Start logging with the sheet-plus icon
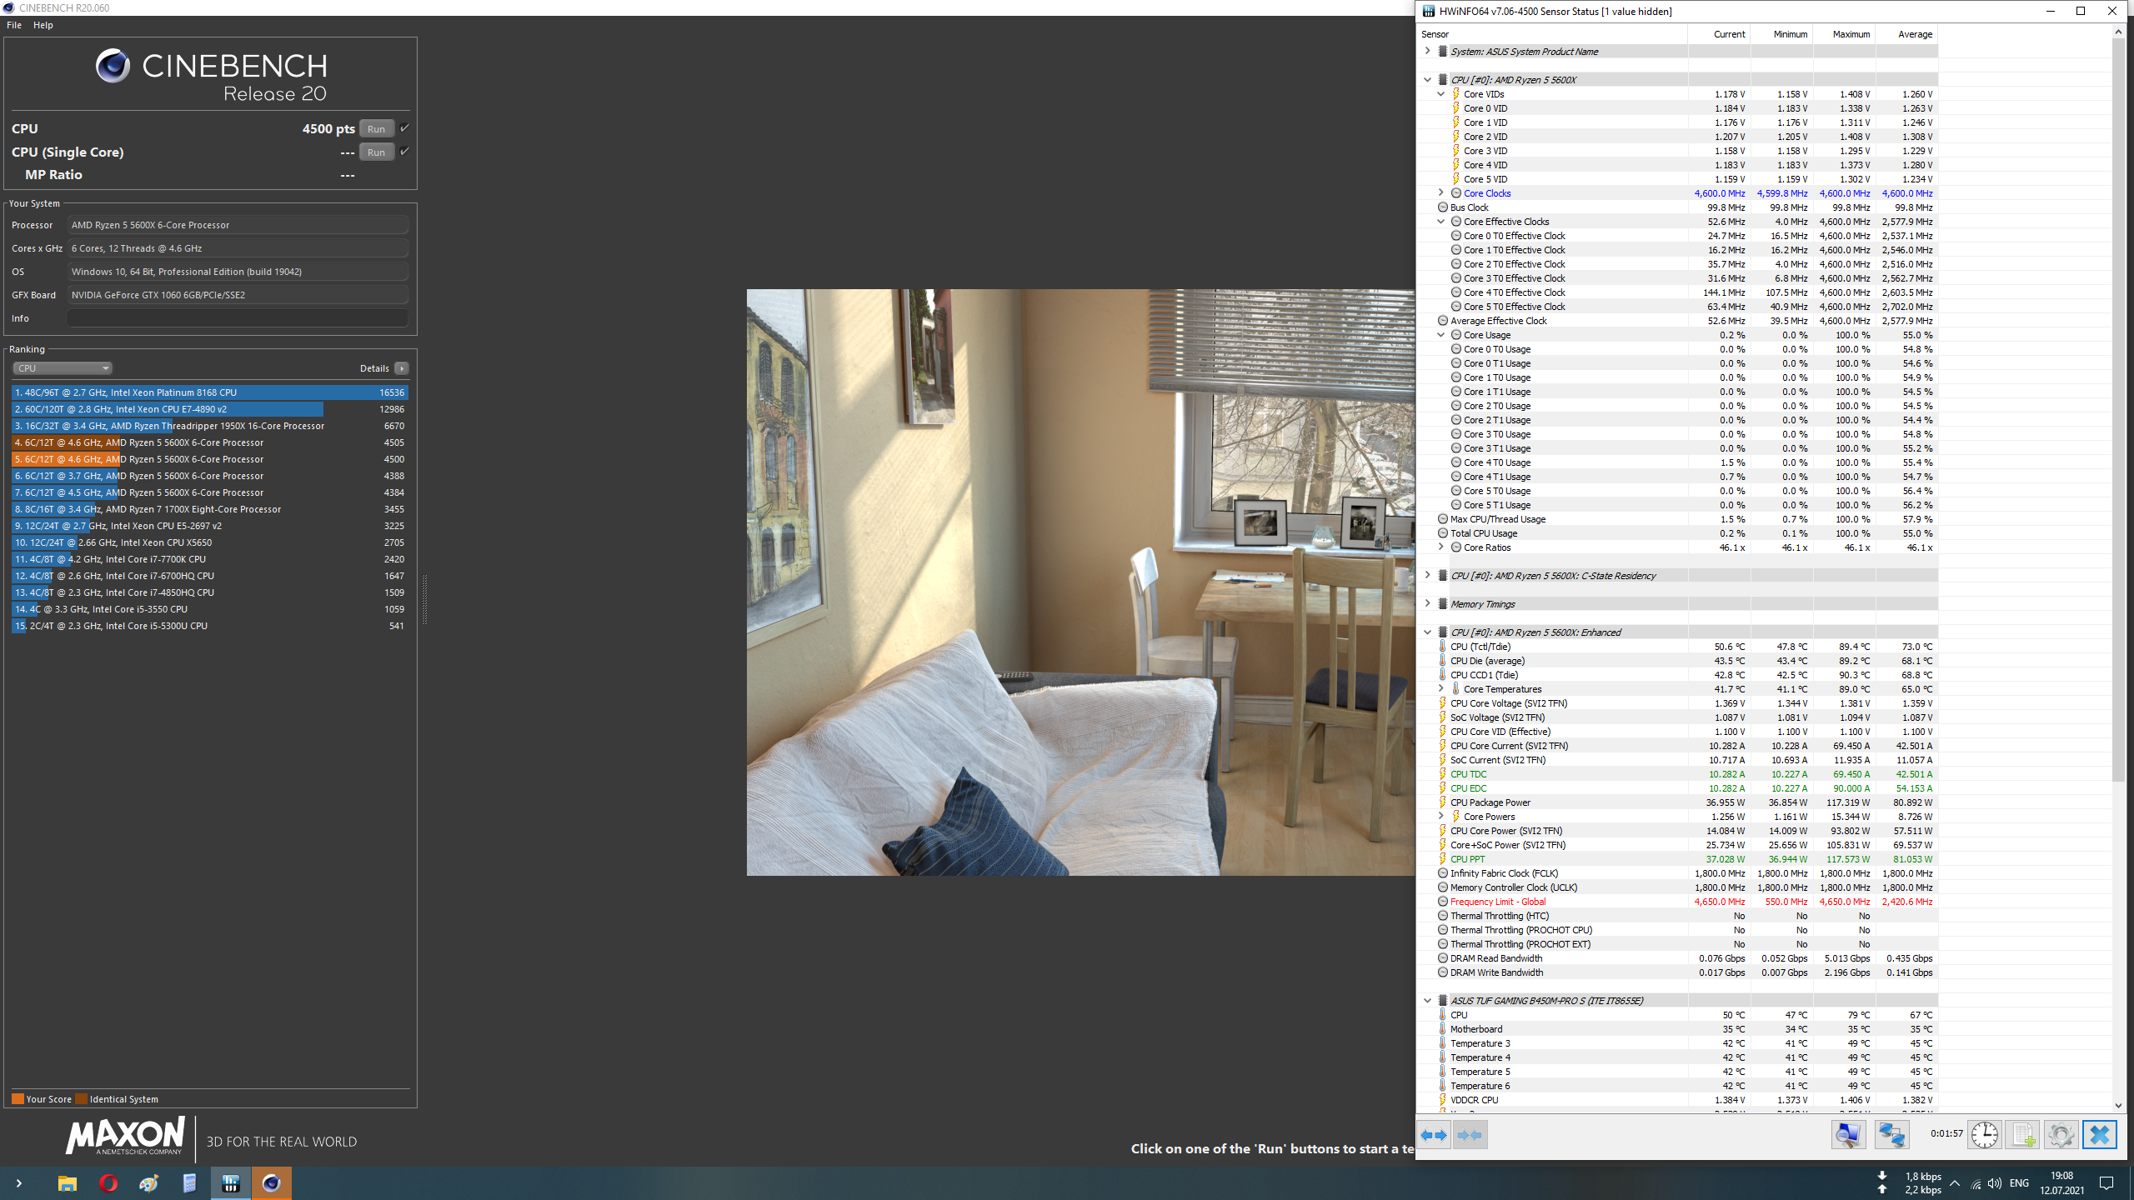 (x=2023, y=1135)
